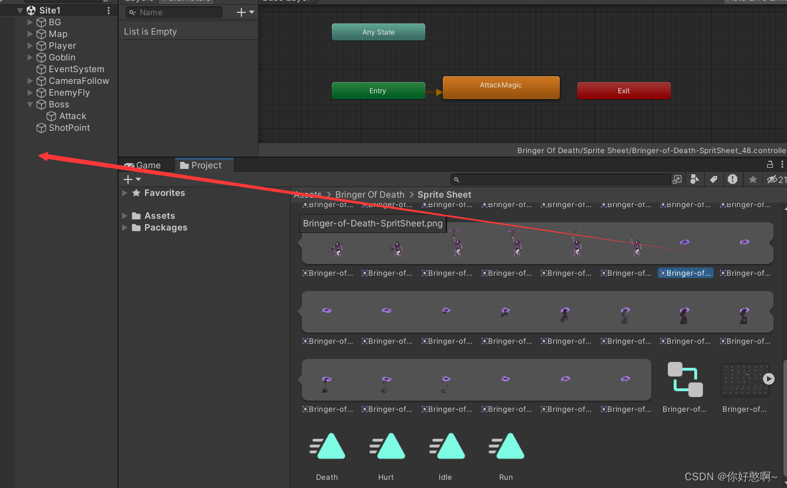Screen dimensions: 787x488
Task: Collapse the Site1 scene foldout arrow
Action: coord(20,11)
